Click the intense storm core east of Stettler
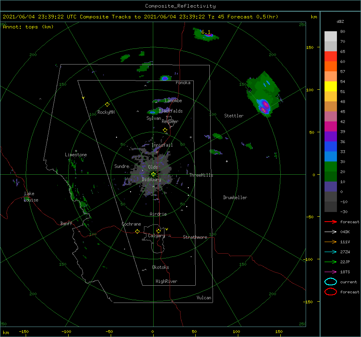361x337 pixels. [264, 107]
